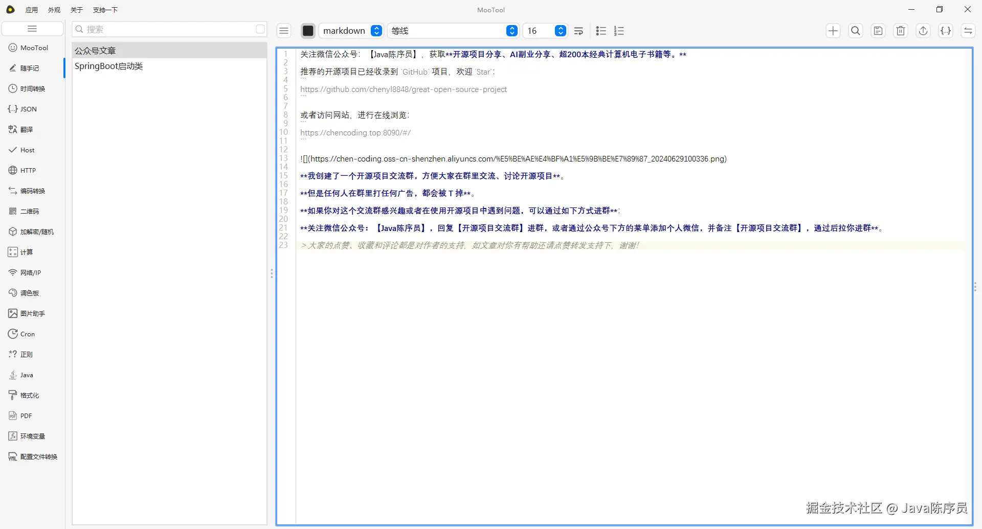Click the aliyuncs image link on line 13
The image size is (982, 529).
pos(514,159)
